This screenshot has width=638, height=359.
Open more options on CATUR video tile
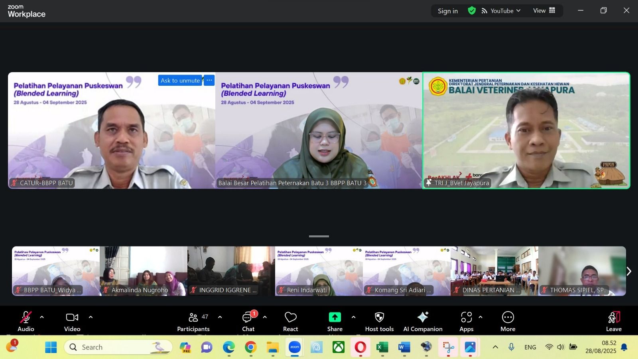[209, 80]
